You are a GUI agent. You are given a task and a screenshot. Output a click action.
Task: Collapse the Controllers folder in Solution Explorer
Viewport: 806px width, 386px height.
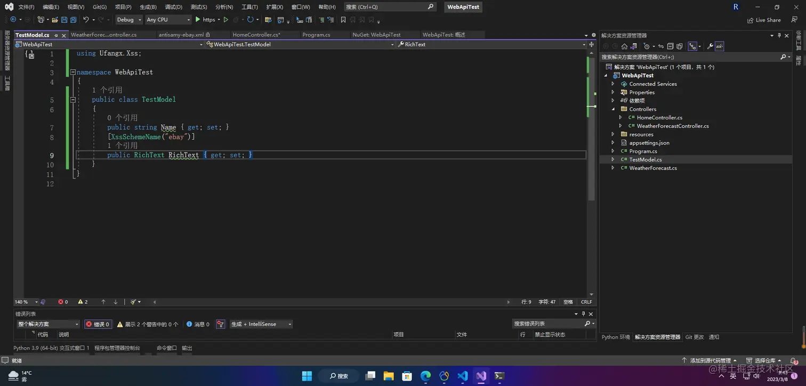click(x=613, y=109)
